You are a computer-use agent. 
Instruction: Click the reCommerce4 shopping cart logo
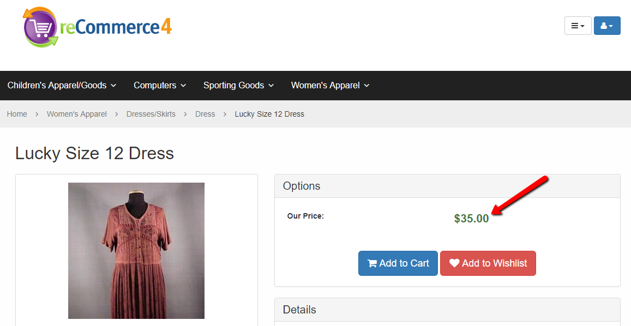97,27
